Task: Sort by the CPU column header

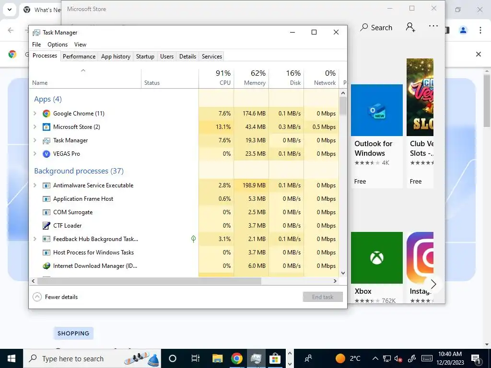Action: tap(216, 78)
